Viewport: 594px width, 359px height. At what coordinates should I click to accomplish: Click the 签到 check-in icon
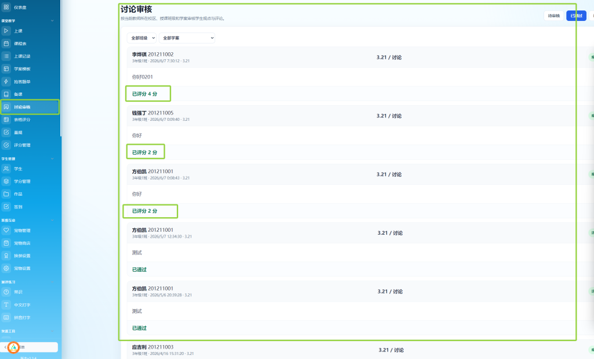coord(6,206)
